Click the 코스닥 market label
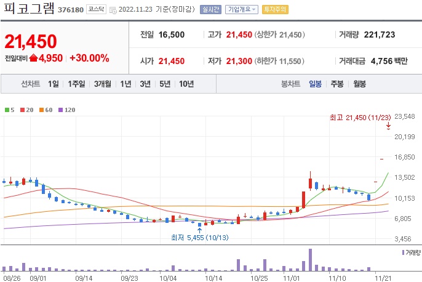This screenshot has width=422, height=282. [x=97, y=10]
